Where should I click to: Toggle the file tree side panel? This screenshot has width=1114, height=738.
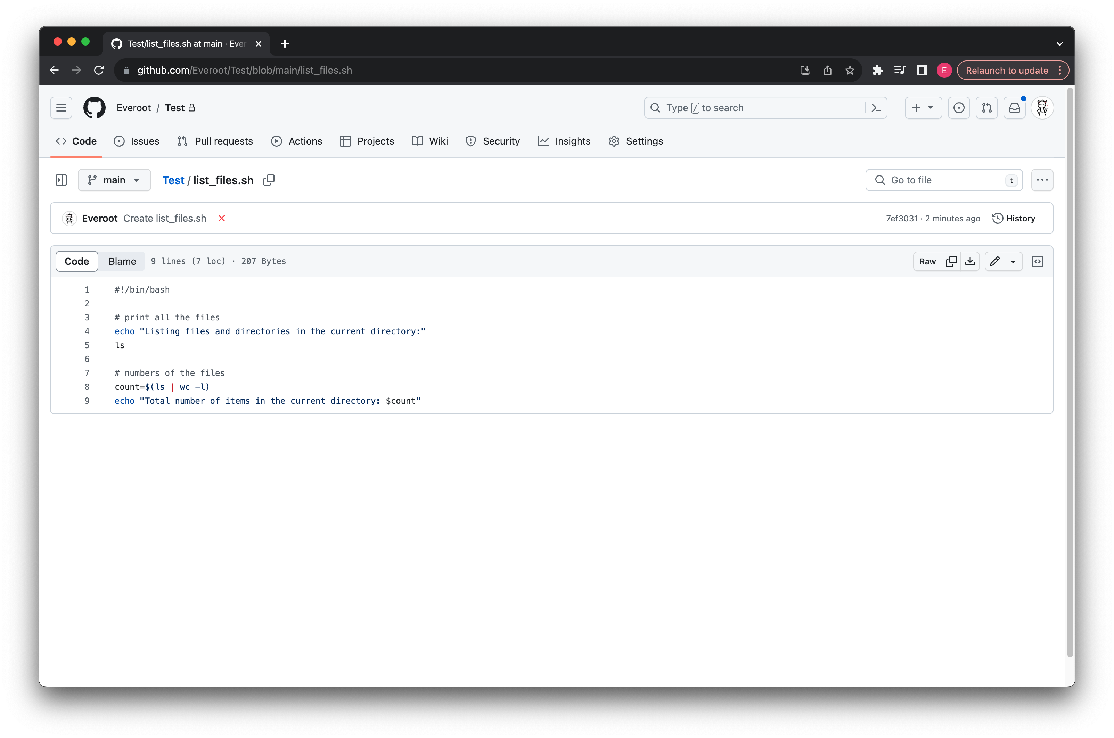(x=61, y=180)
